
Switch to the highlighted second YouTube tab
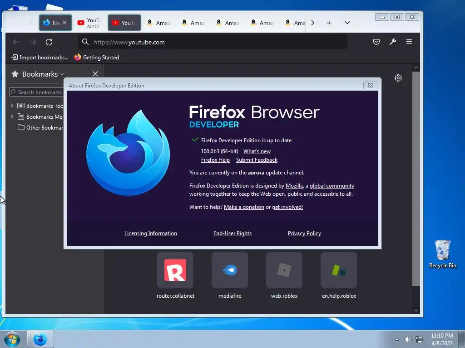pyautogui.click(x=124, y=23)
